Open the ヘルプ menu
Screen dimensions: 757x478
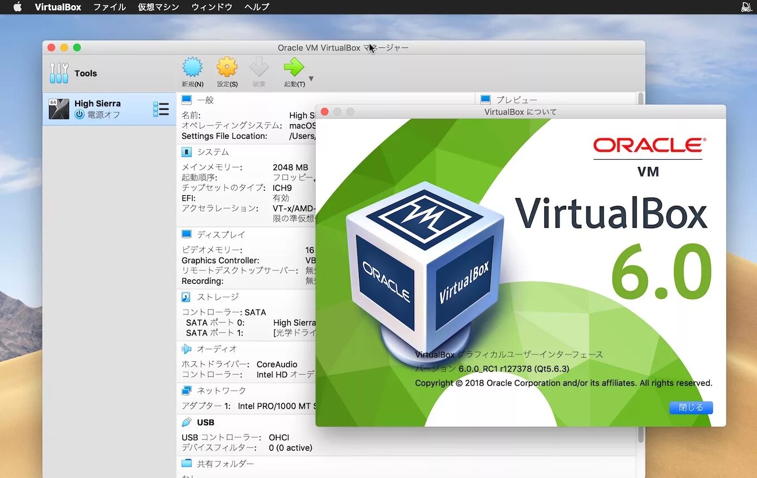[x=257, y=7]
